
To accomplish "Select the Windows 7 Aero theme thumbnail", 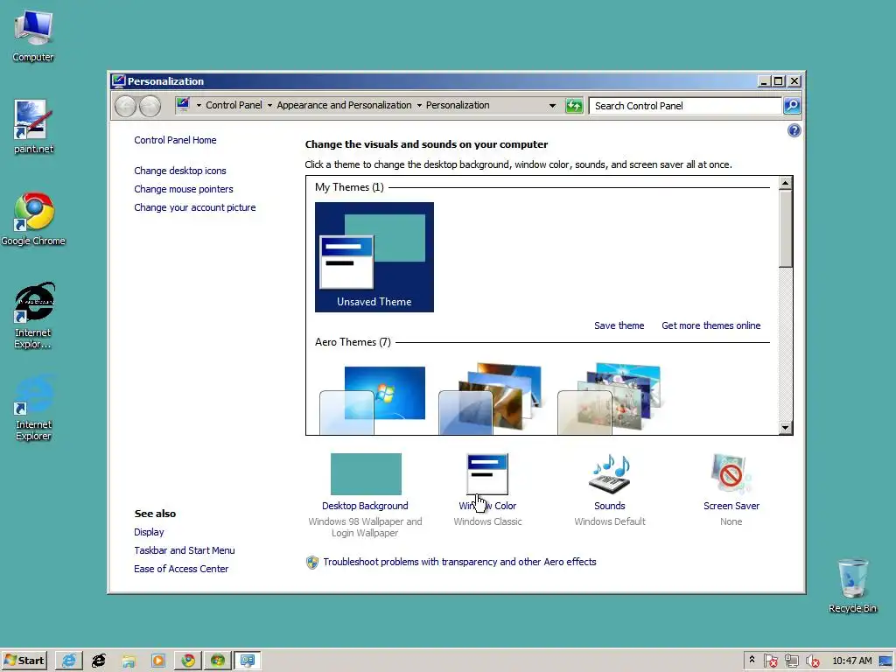I will 373,399.
